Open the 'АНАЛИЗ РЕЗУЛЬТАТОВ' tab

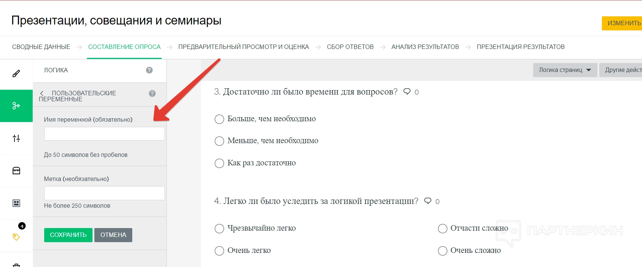[x=425, y=47]
